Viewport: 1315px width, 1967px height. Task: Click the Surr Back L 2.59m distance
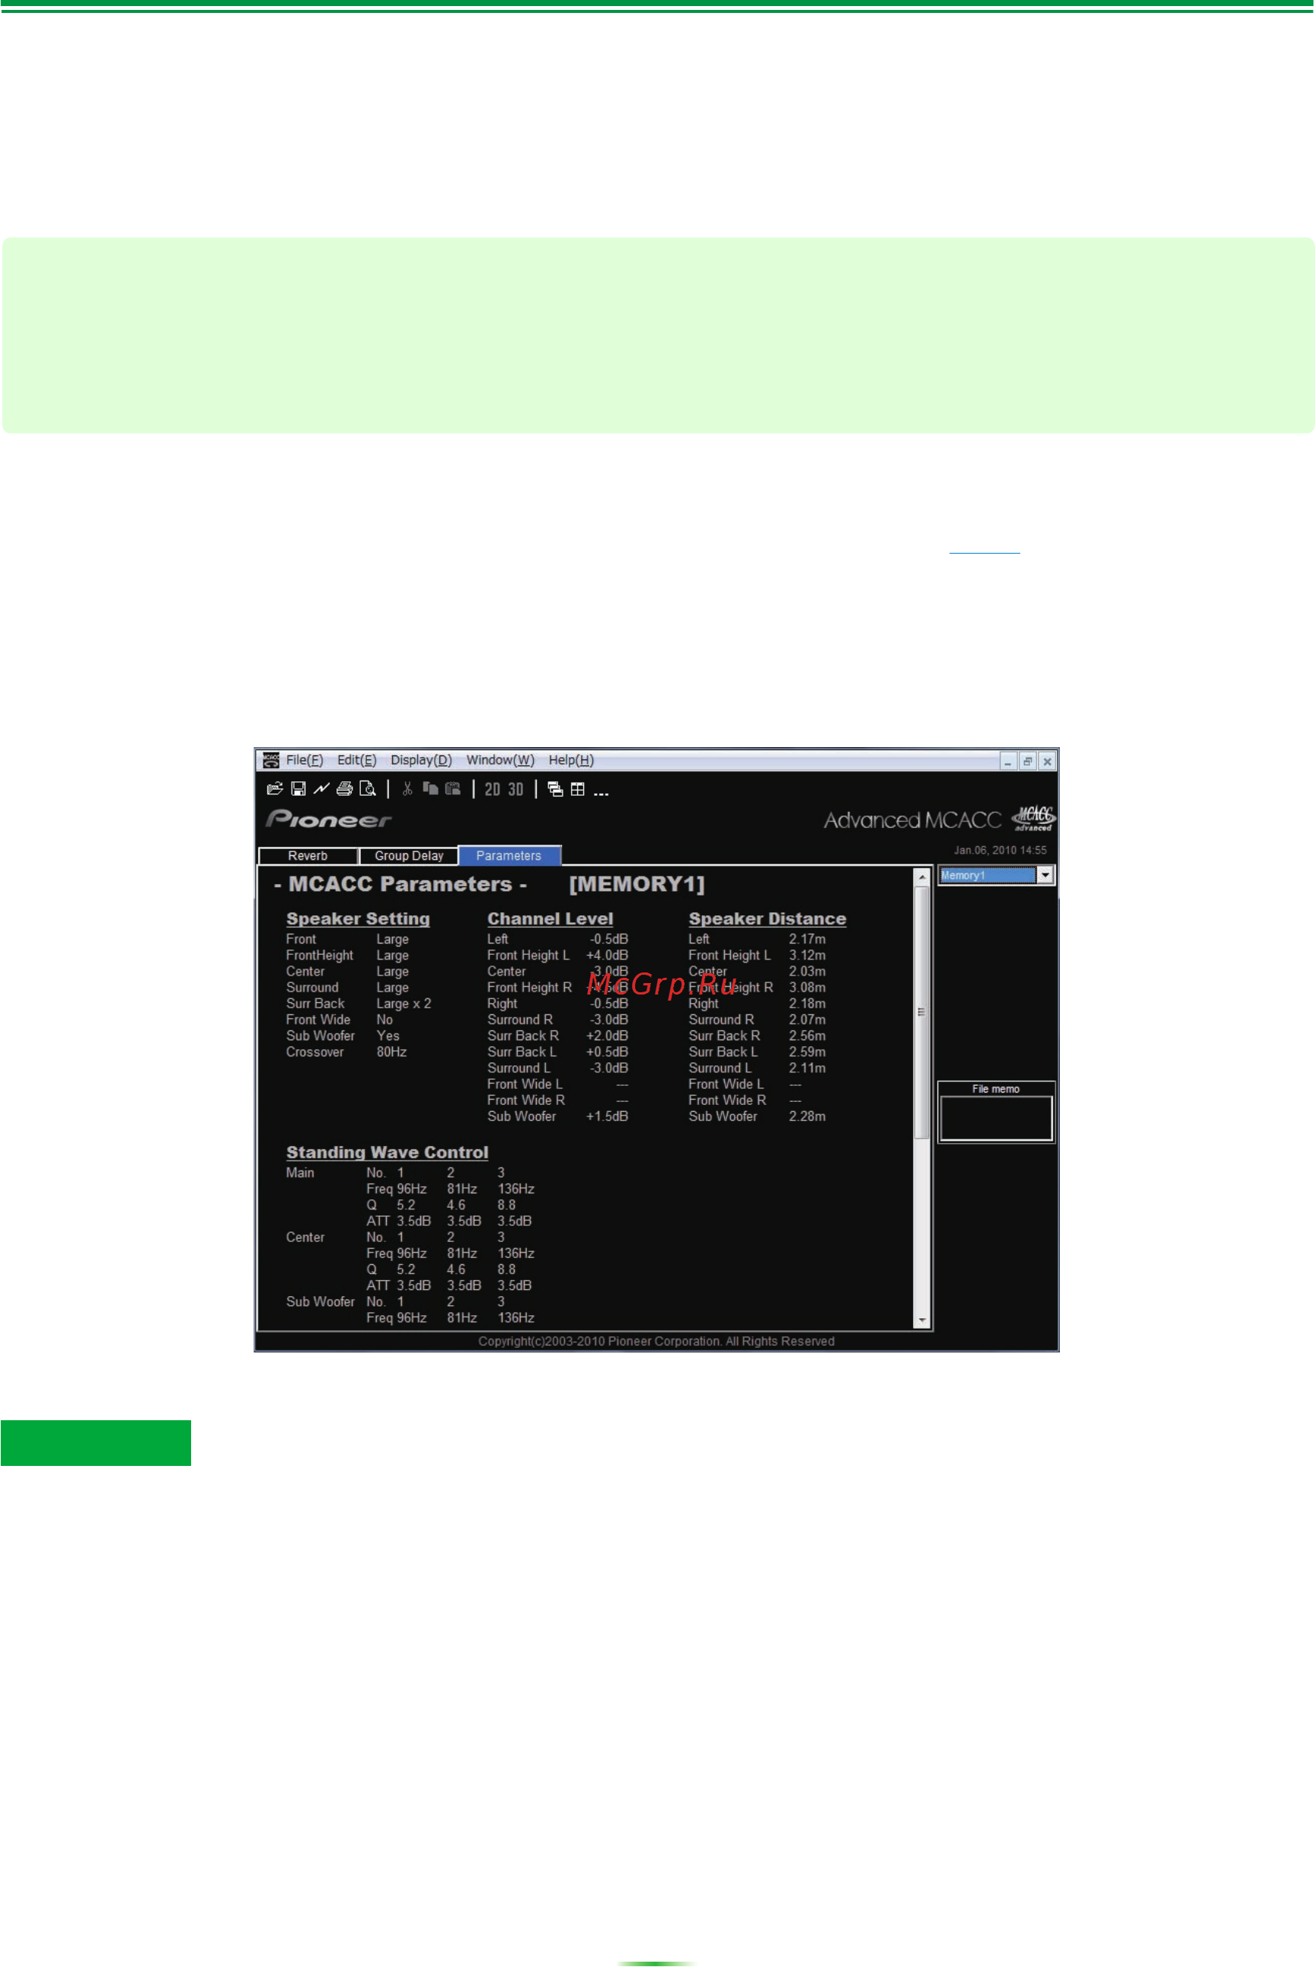point(807,1052)
